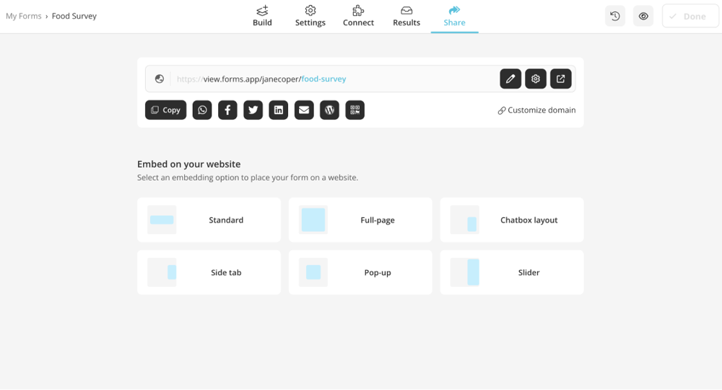Open form link in new tab icon
Screen dimensions: 722x390
coord(561,79)
